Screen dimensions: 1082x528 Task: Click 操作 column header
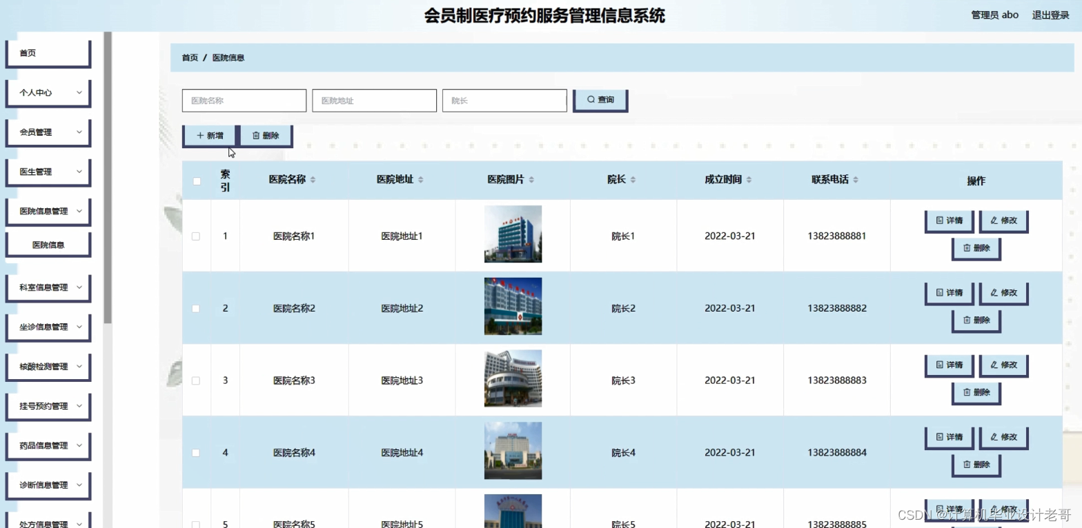(x=976, y=181)
